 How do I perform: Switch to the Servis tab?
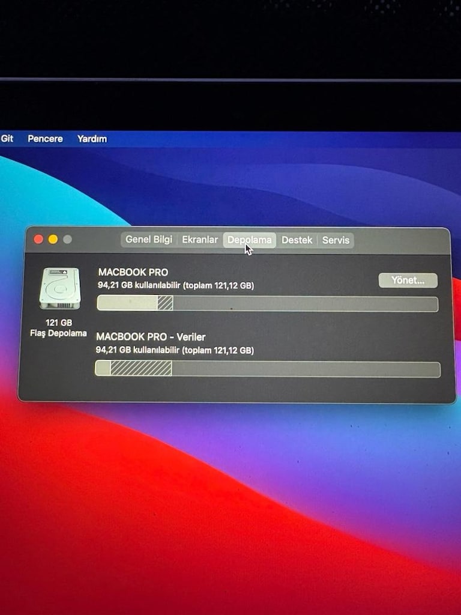[x=336, y=240]
